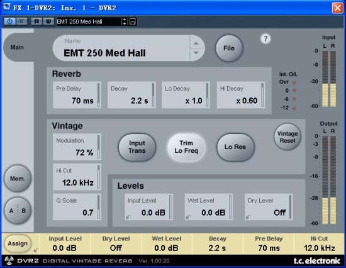Viewport: 346px width, 268px height.
Task: Click the Output R meter
Action: click(x=333, y=180)
